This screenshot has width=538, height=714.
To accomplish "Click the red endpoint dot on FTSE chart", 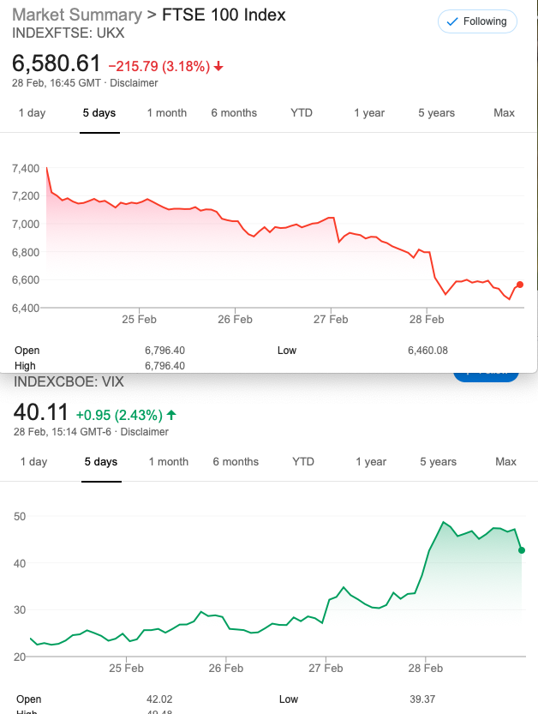I will (520, 285).
